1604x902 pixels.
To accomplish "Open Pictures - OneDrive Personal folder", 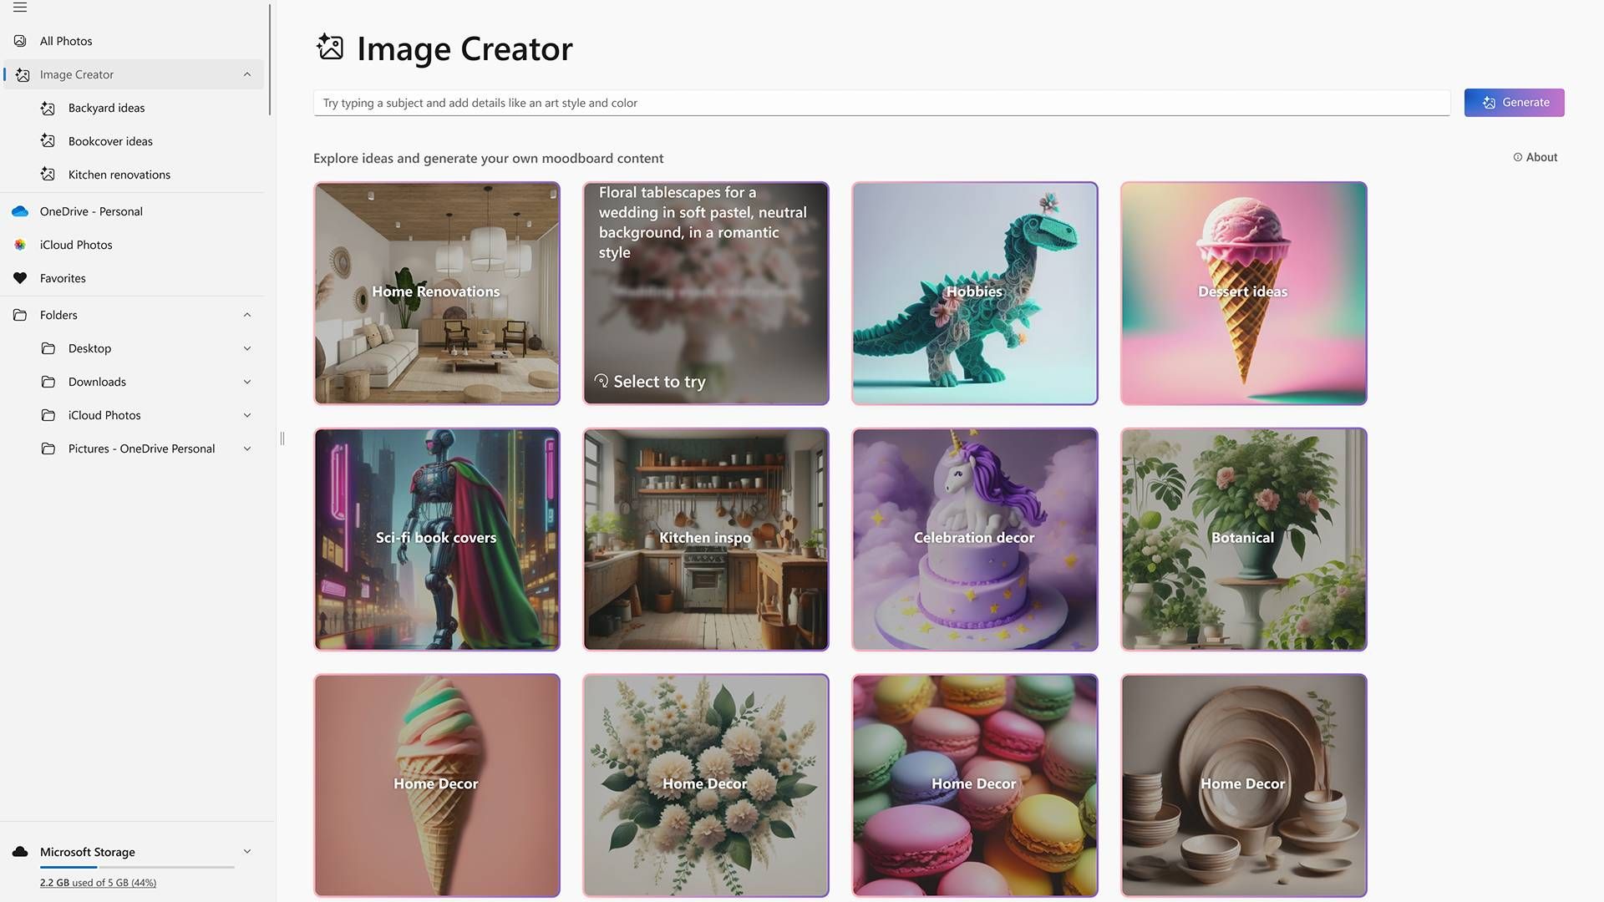I will point(141,448).
